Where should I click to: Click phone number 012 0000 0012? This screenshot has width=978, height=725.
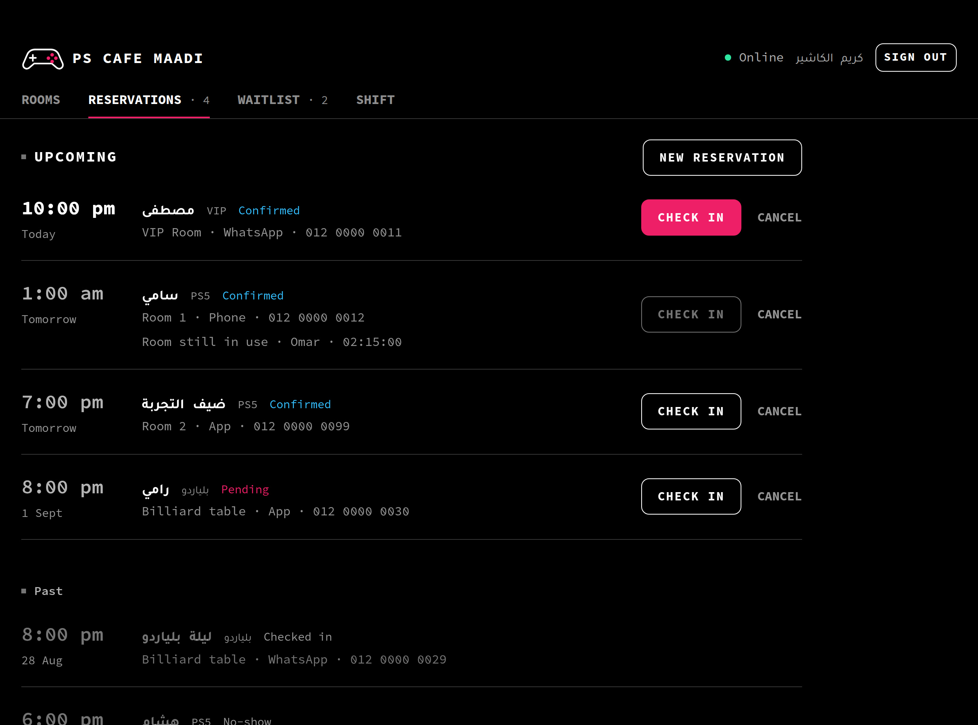pyautogui.click(x=316, y=318)
